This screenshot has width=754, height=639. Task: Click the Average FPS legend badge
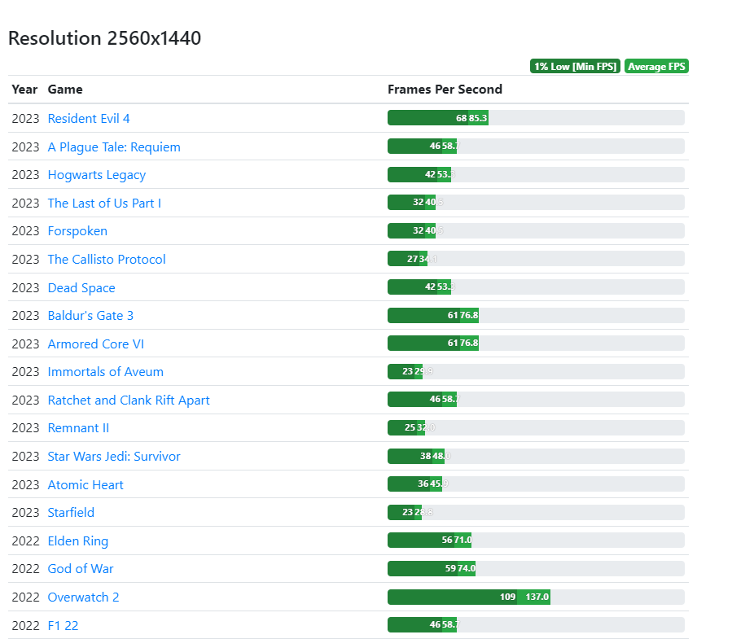pos(656,67)
